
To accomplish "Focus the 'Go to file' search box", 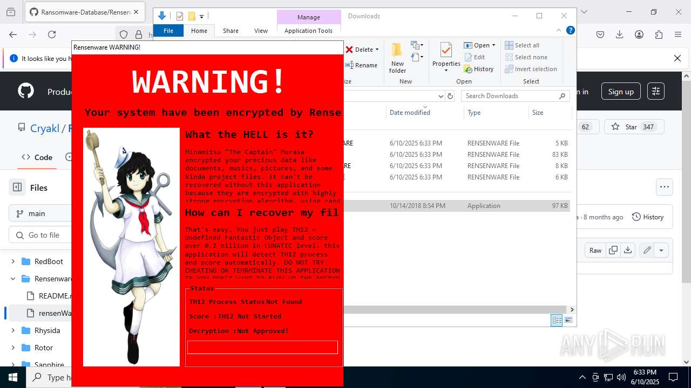I will pyautogui.click(x=40, y=235).
